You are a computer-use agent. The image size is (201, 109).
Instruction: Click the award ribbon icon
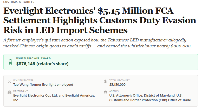click(10, 62)
